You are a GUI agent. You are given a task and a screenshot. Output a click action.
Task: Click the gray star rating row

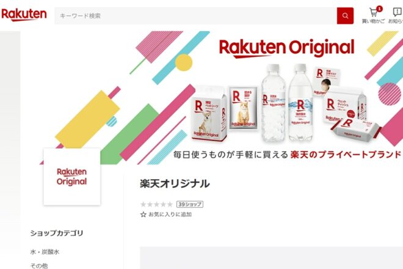[156, 204]
